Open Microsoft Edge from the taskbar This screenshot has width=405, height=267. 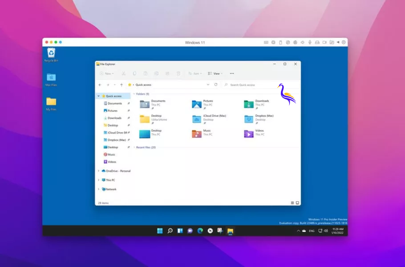click(x=200, y=231)
